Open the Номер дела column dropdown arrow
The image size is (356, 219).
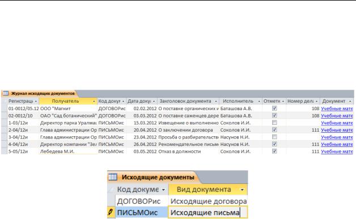coord(316,102)
